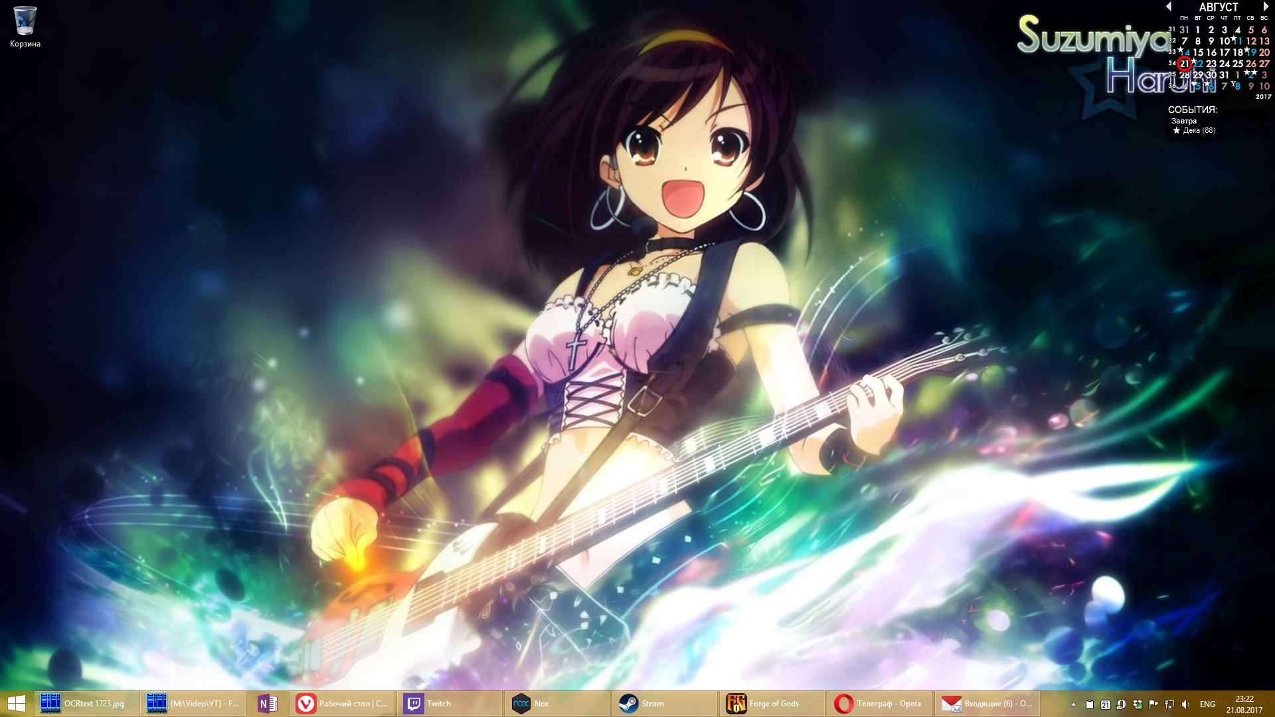Open OneNote from the taskbar
Viewport: 1275px width, 717px height.
point(268,704)
